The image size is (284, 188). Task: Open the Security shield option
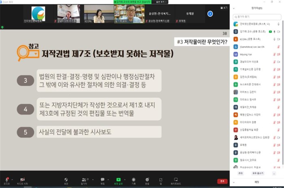pyautogui.click(x=66, y=180)
